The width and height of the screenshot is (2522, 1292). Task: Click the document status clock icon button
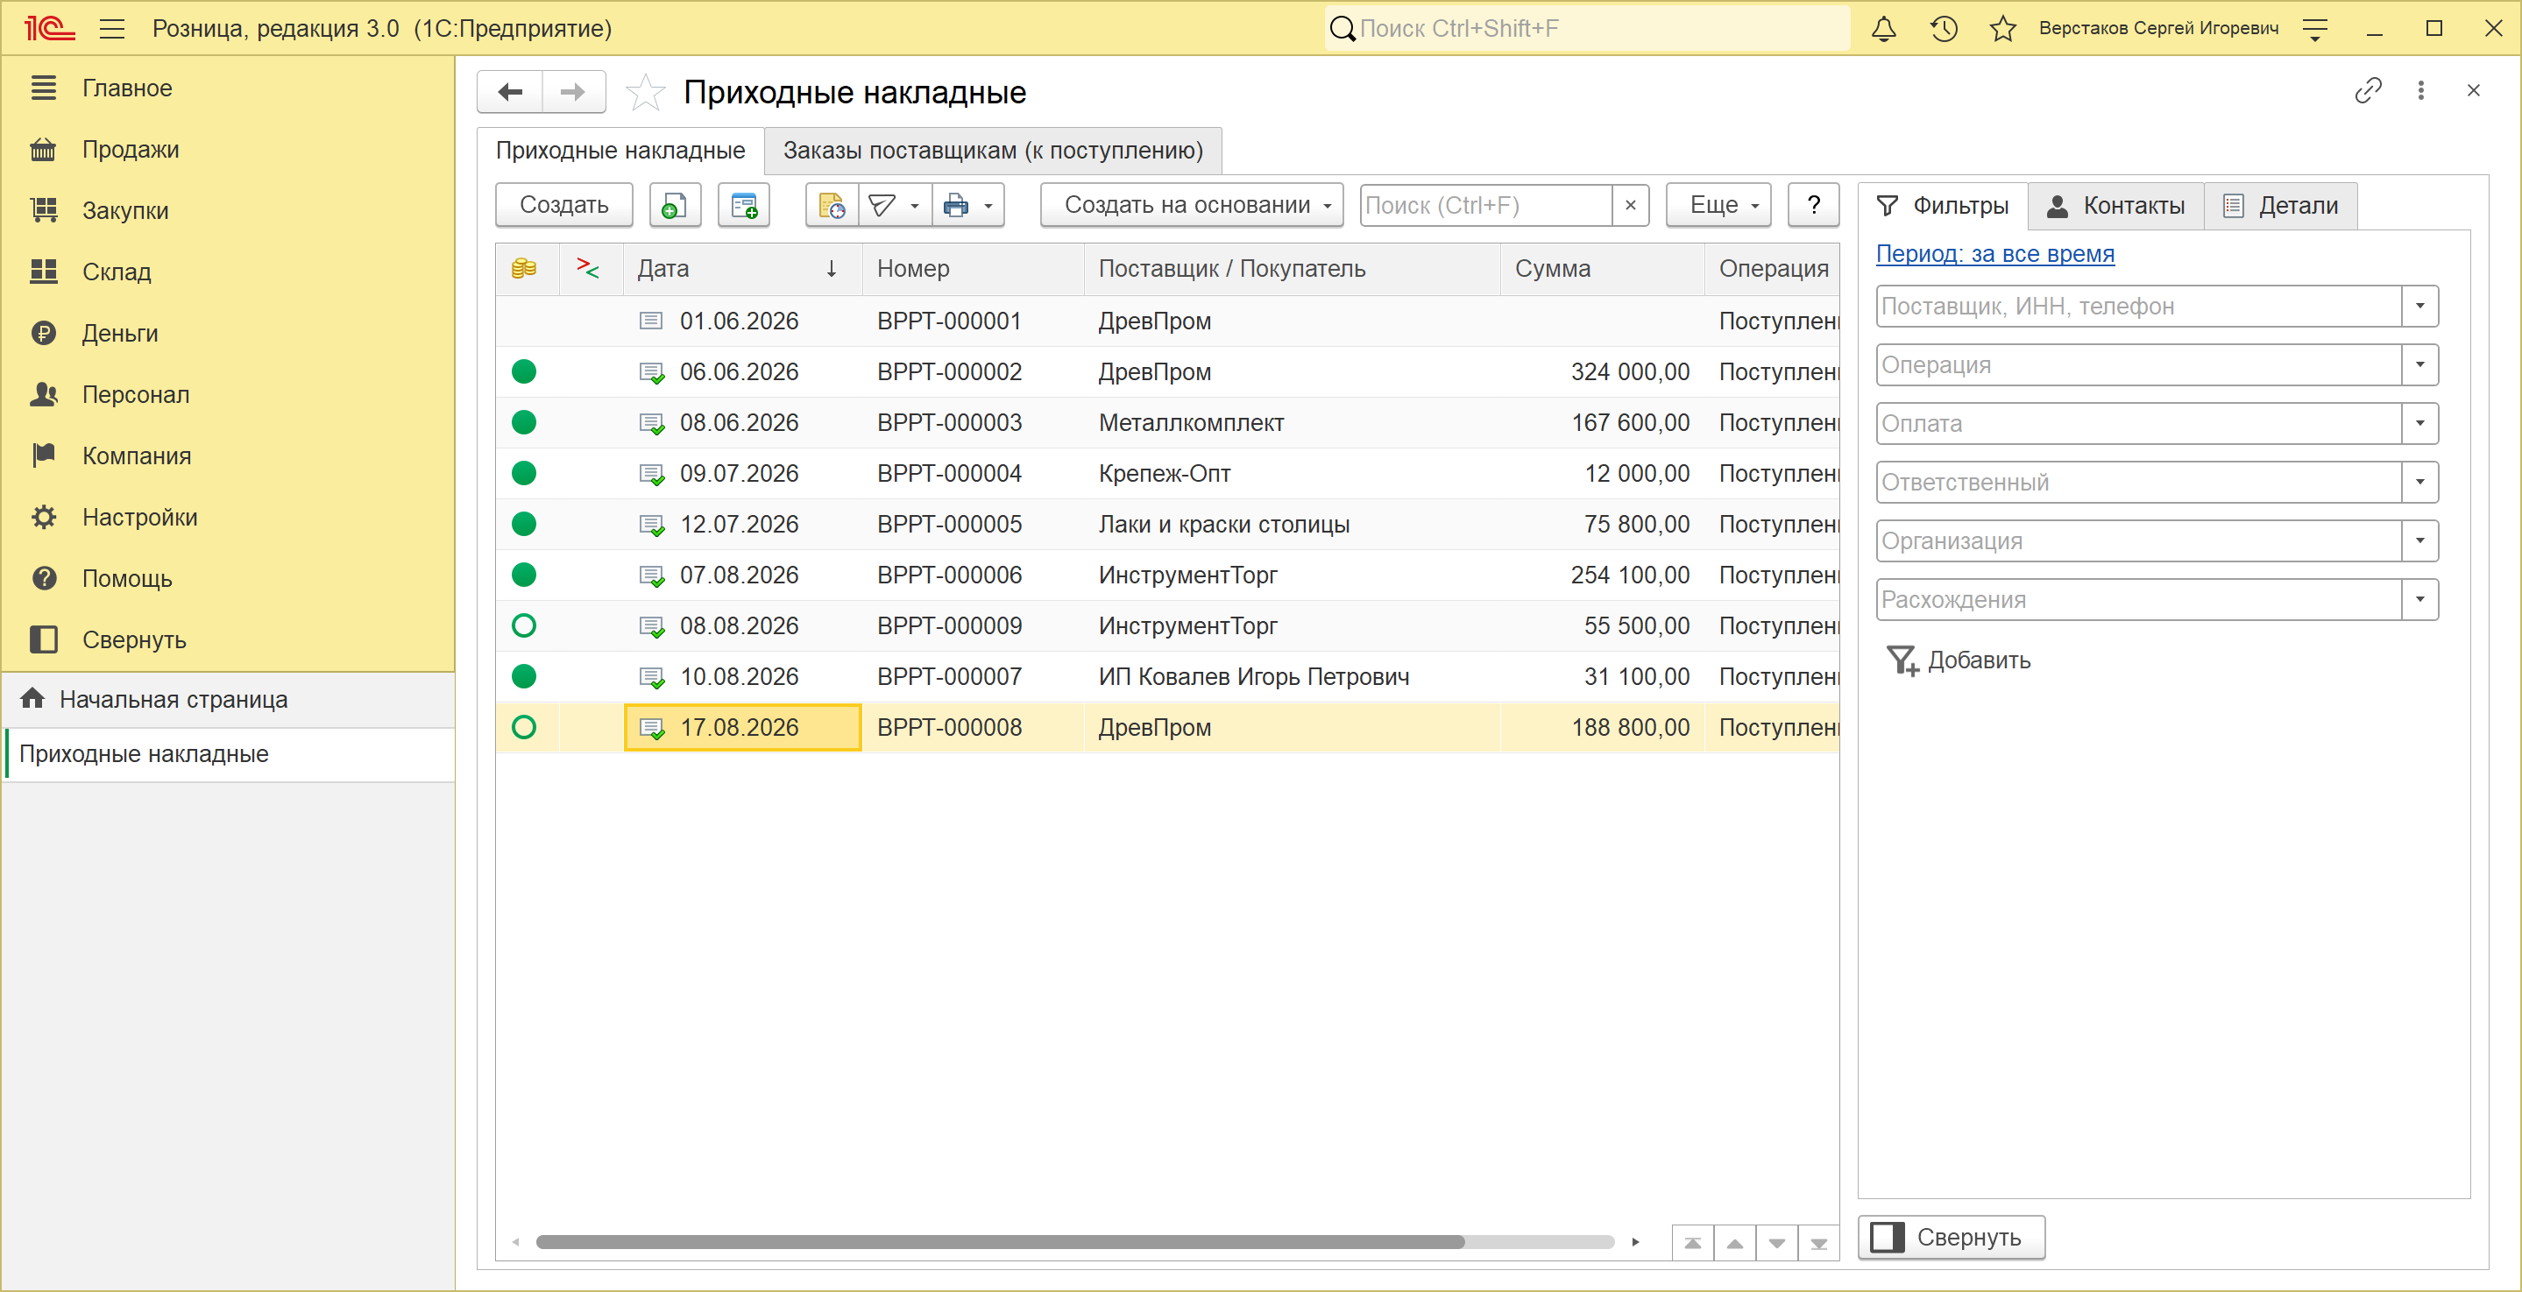[832, 205]
